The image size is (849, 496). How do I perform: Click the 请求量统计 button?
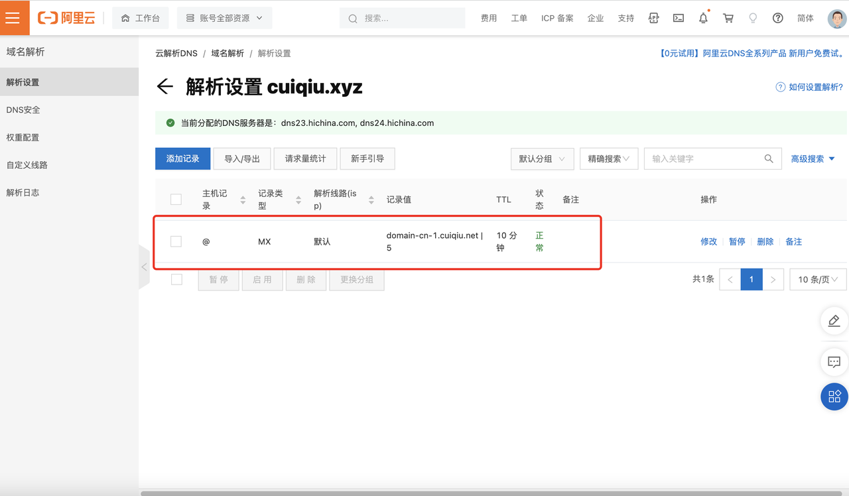pos(305,158)
